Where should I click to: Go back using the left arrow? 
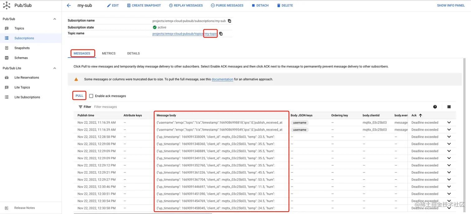pyautogui.click(x=69, y=5)
